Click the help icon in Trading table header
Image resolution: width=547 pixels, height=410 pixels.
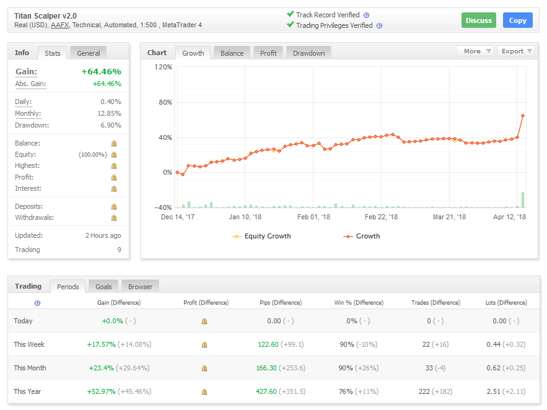pos(37,303)
